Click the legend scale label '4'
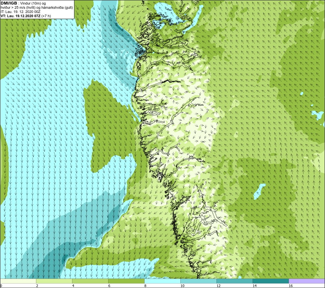The height and width of the screenshot is (288, 325). point(73,286)
